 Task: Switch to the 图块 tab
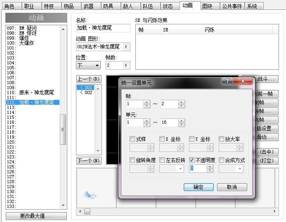(210, 6)
